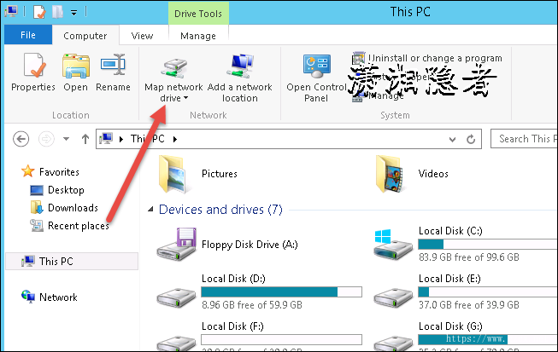This screenshot has width=558, height=352.
Task: Click the Map network drive icon
Action: click(173, 68)
